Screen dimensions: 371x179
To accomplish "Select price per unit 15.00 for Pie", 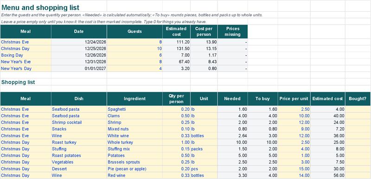I will (x=294, y=169).
